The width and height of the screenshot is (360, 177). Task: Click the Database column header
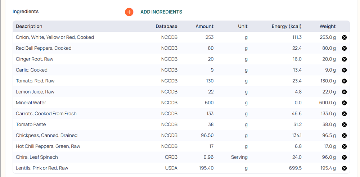[x=166, y=26]
